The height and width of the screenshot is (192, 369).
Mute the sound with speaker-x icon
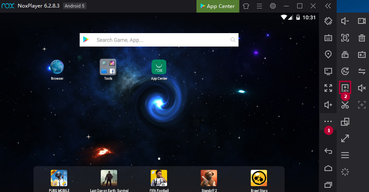pos(362,88)
